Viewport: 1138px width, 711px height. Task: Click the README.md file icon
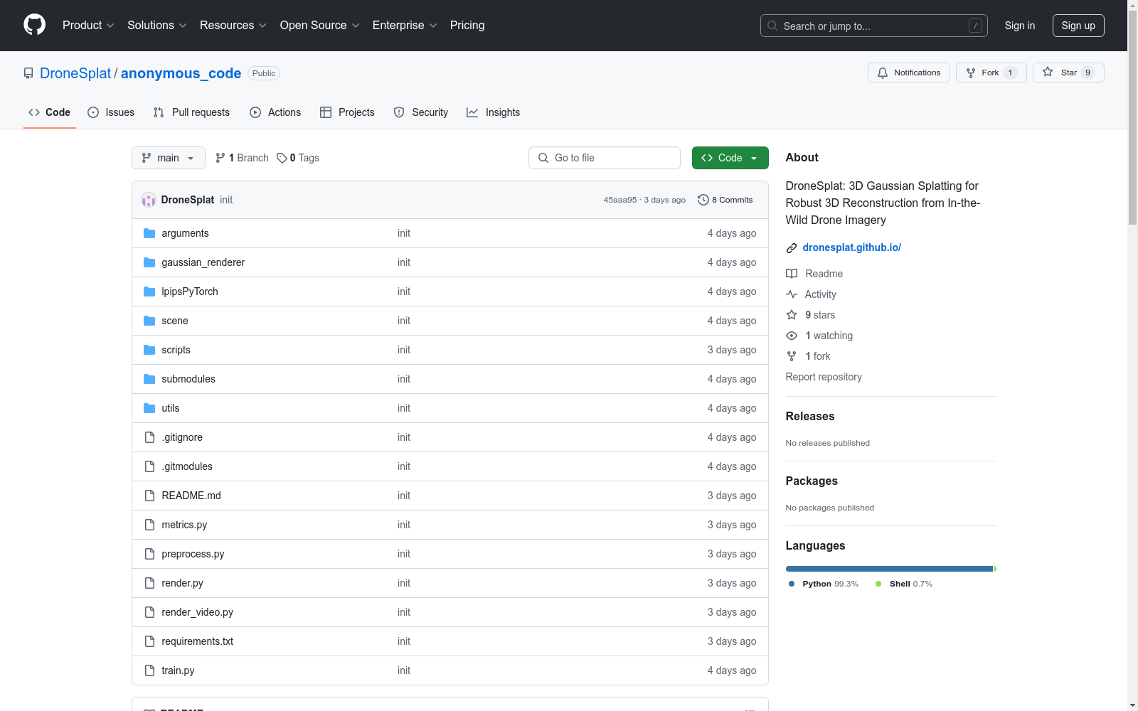149,496
